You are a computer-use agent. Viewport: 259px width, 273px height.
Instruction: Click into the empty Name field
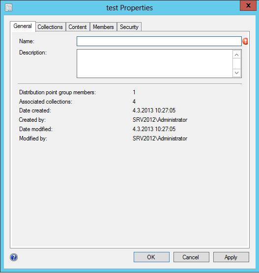pos(159,41)
